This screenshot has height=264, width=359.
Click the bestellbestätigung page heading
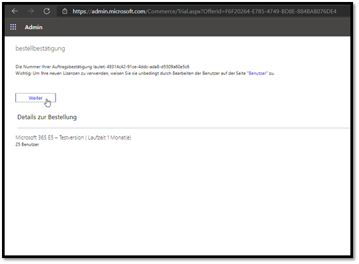[40, 48]
